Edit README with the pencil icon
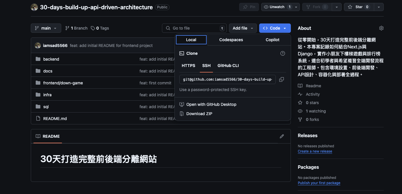 point(282,136)
